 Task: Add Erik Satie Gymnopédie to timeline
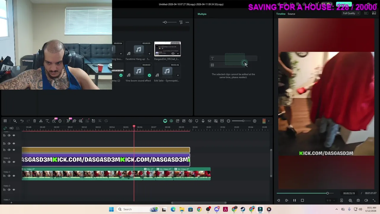tap(178, 75)
